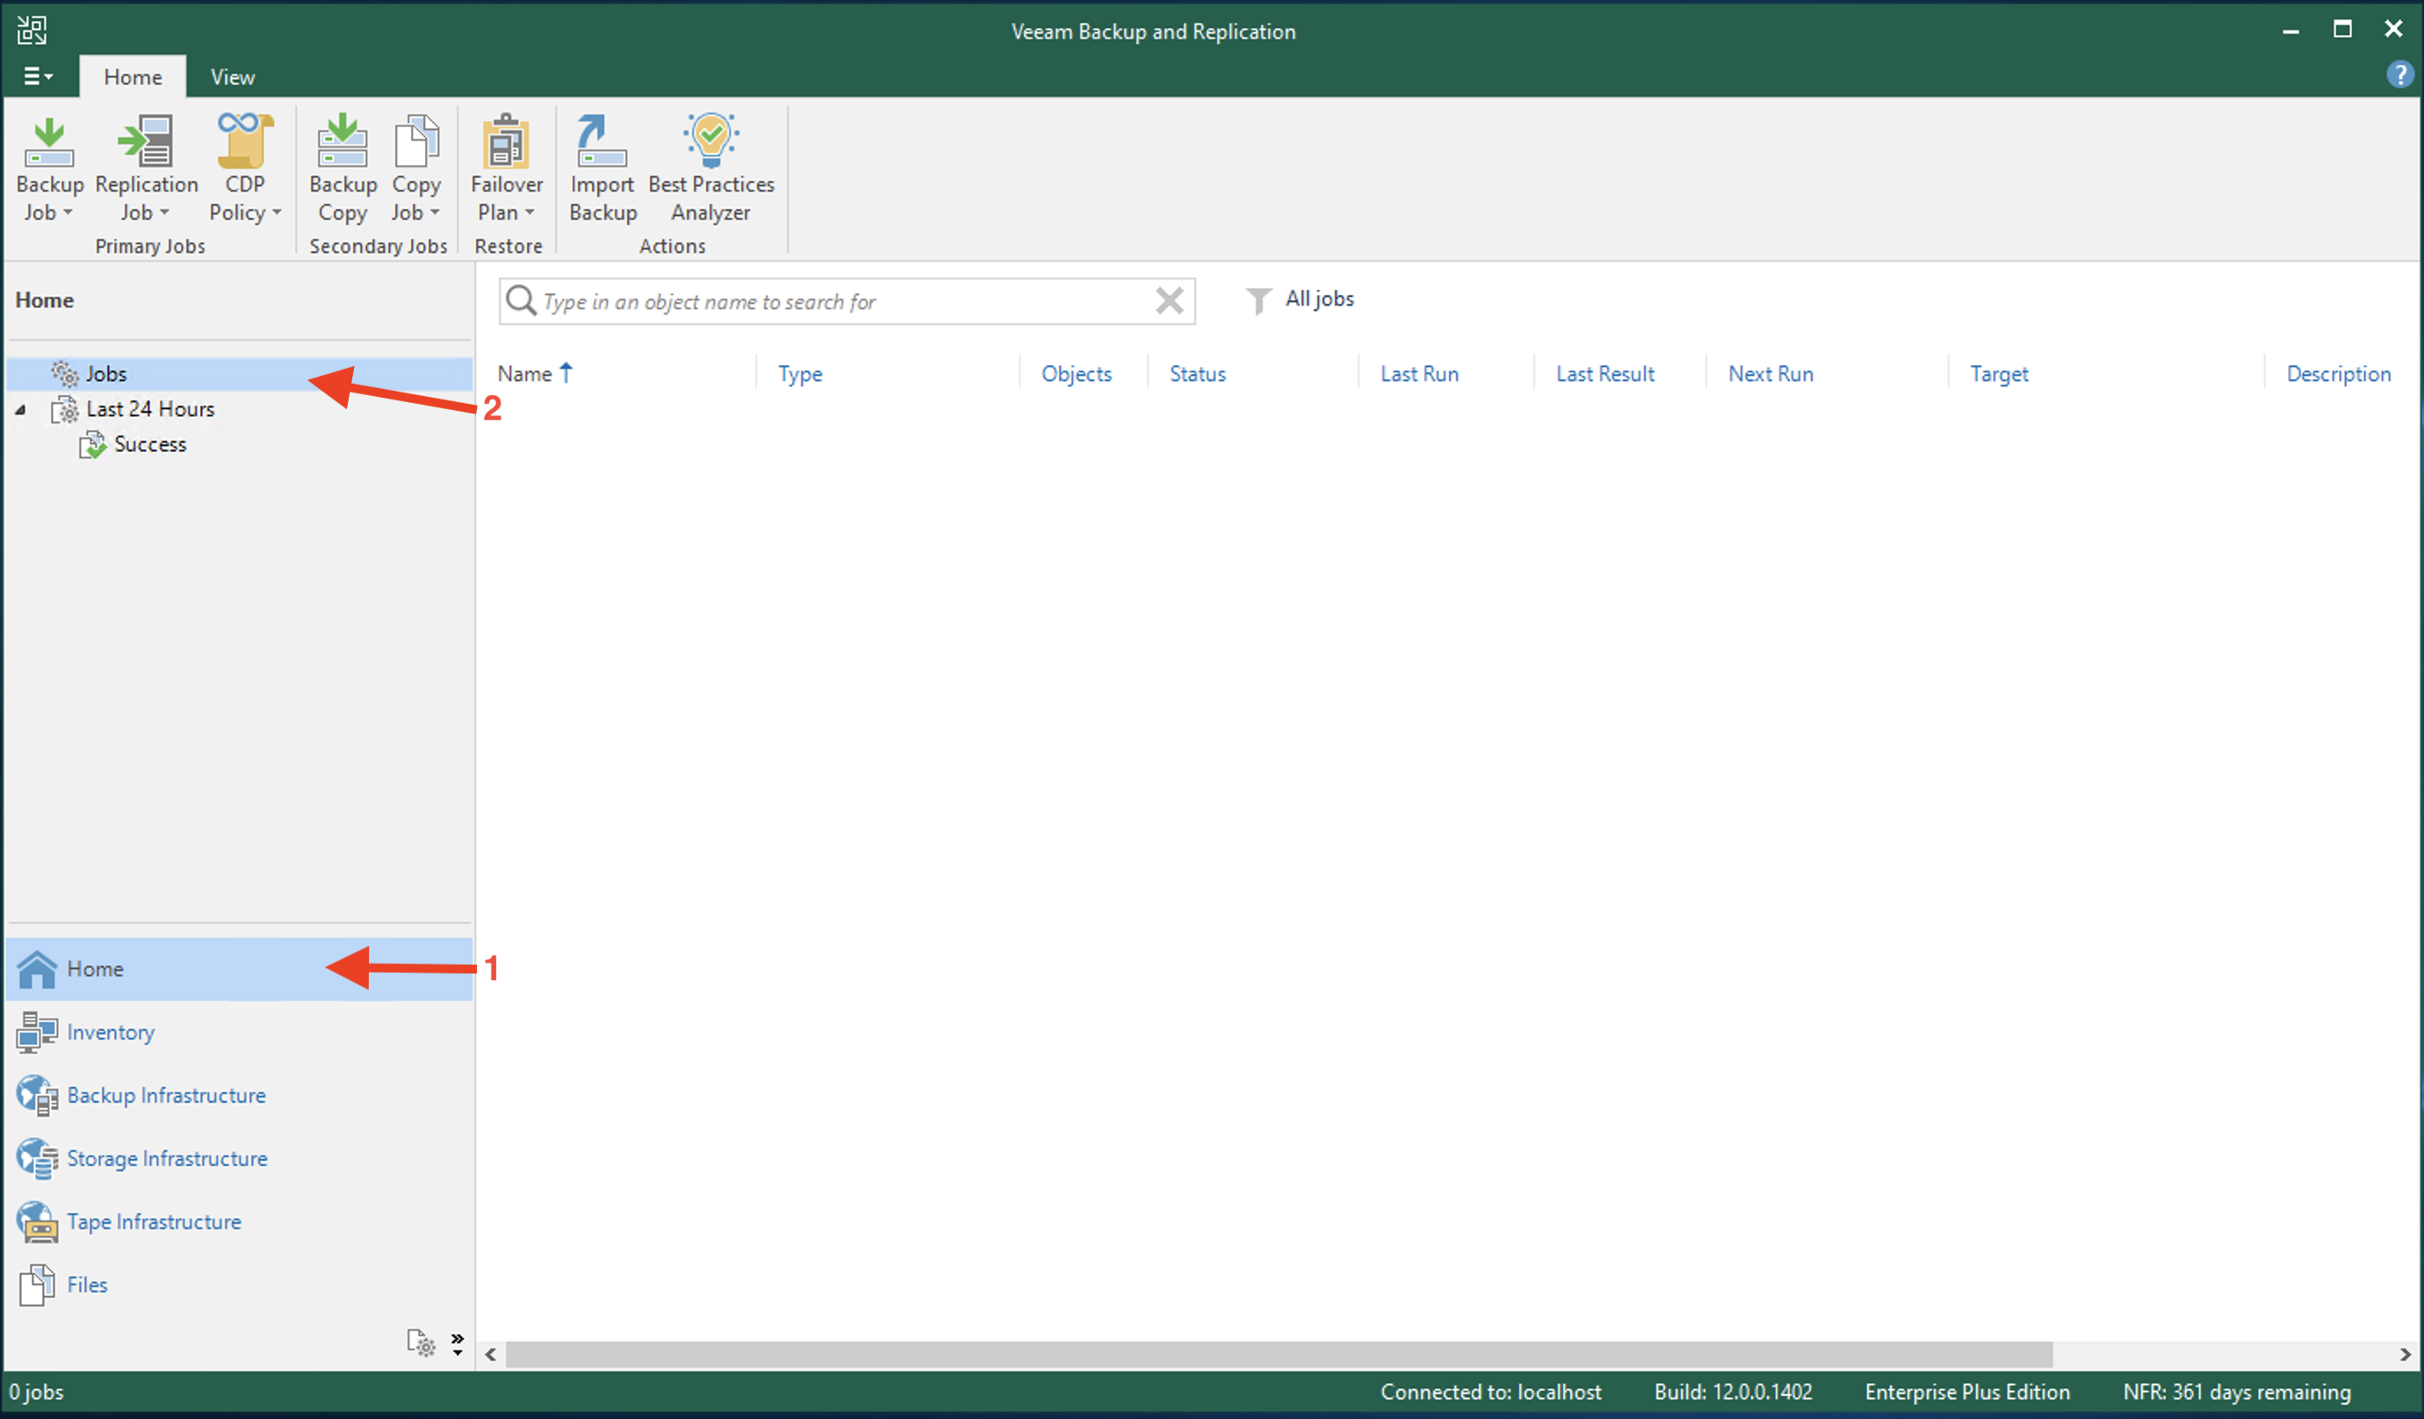Click the Home house icon in navigation
This screenshot has height=1419, width=2424.
(x=37, y=969)
